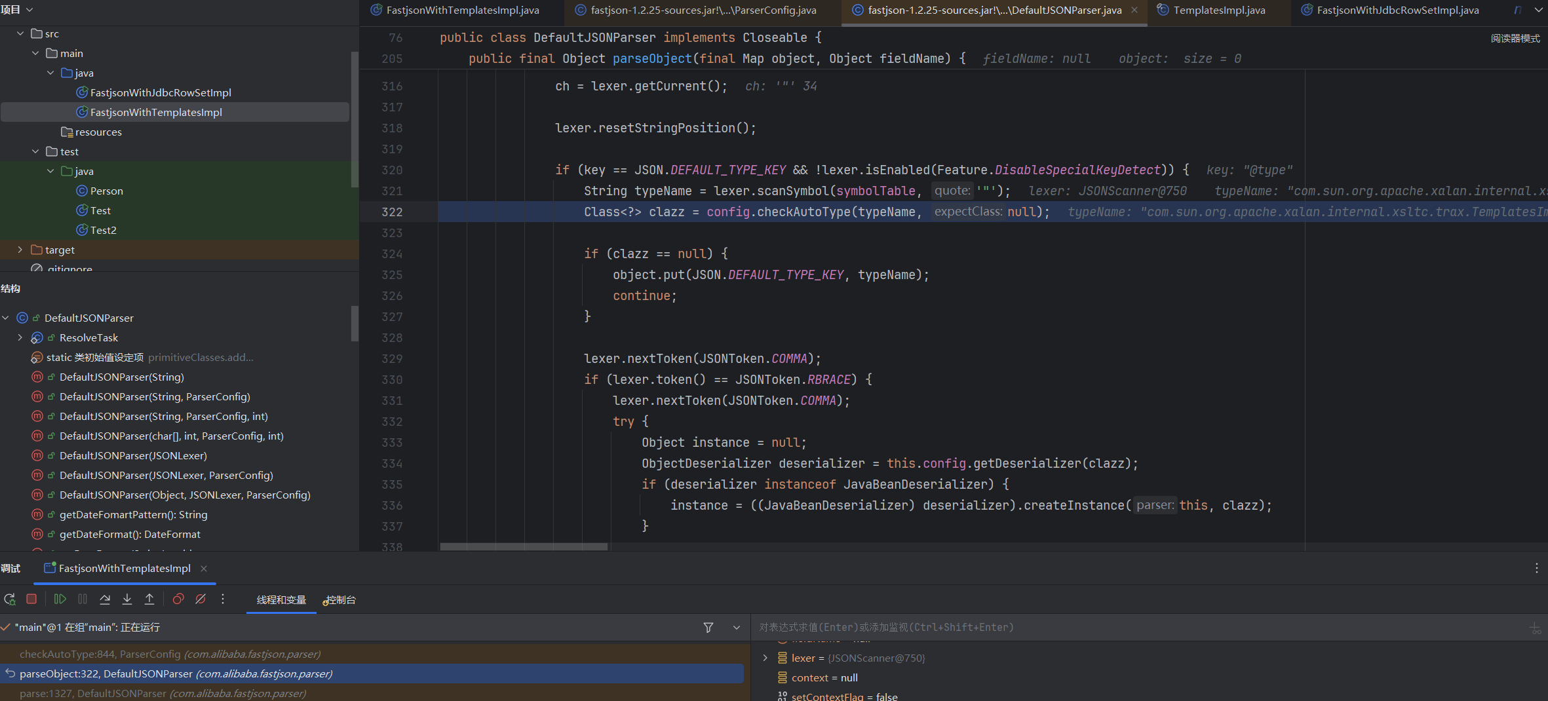Resume program execution in debugger
Screen dimensions: 1548x701
click(60, 599)
